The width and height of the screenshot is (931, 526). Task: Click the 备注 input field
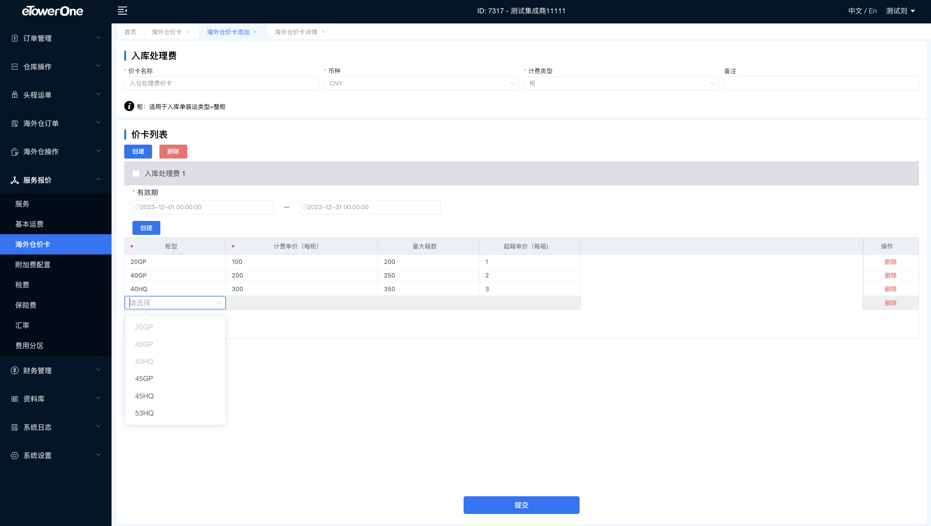tap(821, 84)
